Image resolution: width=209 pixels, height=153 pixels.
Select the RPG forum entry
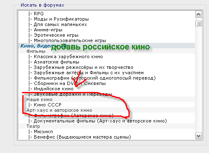click(107, 14)
